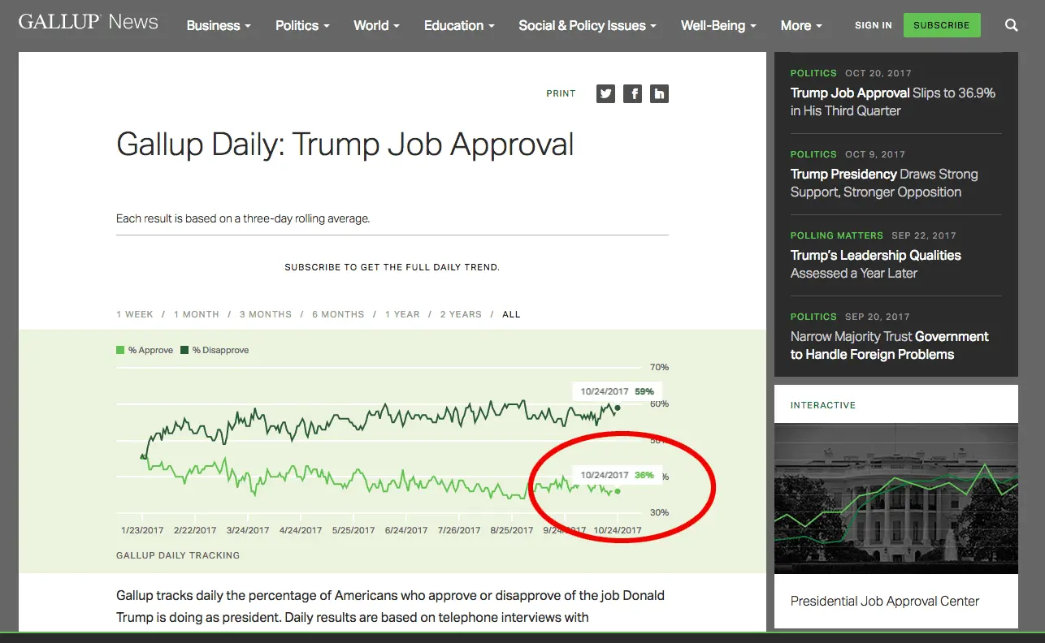Expand the World menu
The height and width of the screenshot is (643, 1045).
click(x=377, y=25)
